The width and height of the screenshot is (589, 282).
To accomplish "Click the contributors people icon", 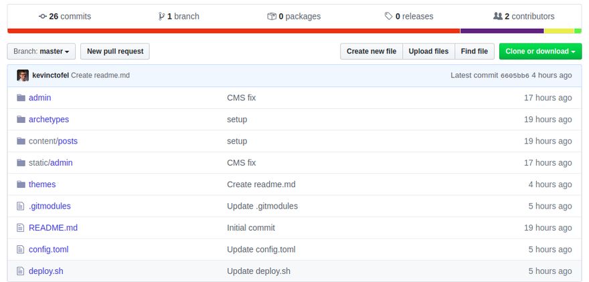I will coord(497,16).
